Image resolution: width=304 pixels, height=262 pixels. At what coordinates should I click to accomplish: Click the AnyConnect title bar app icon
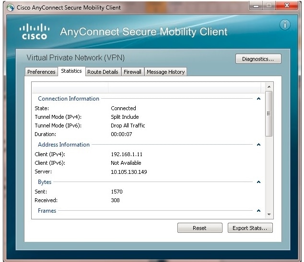11,8
